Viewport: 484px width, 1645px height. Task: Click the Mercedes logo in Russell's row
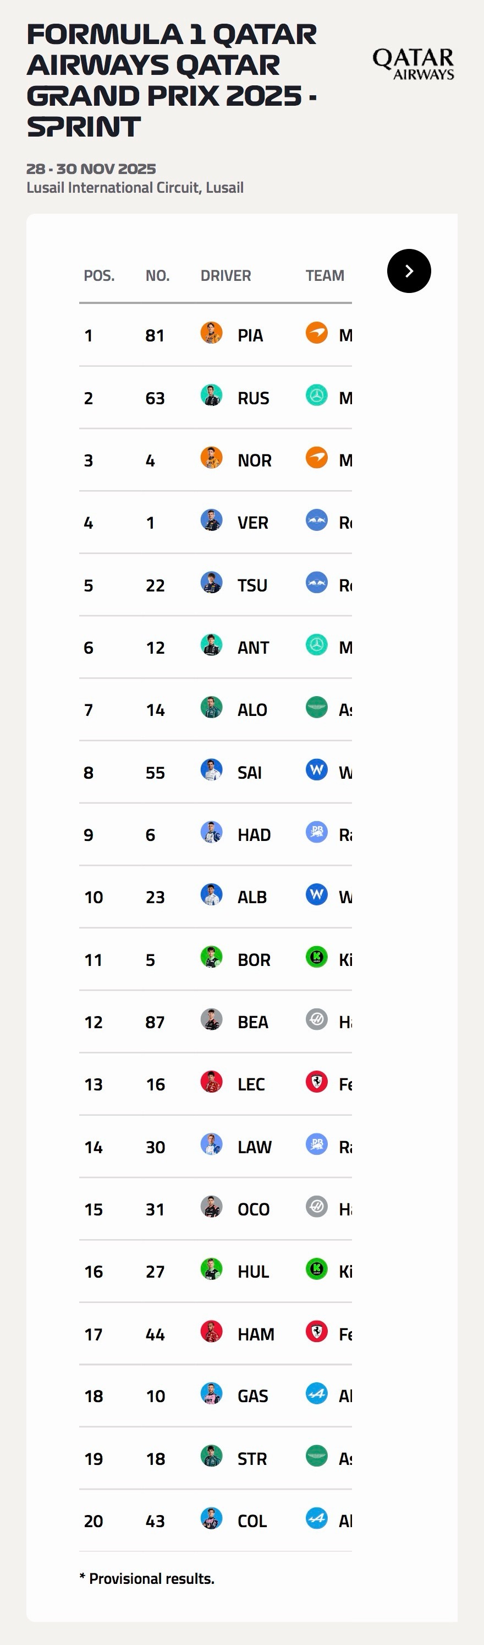316,396
